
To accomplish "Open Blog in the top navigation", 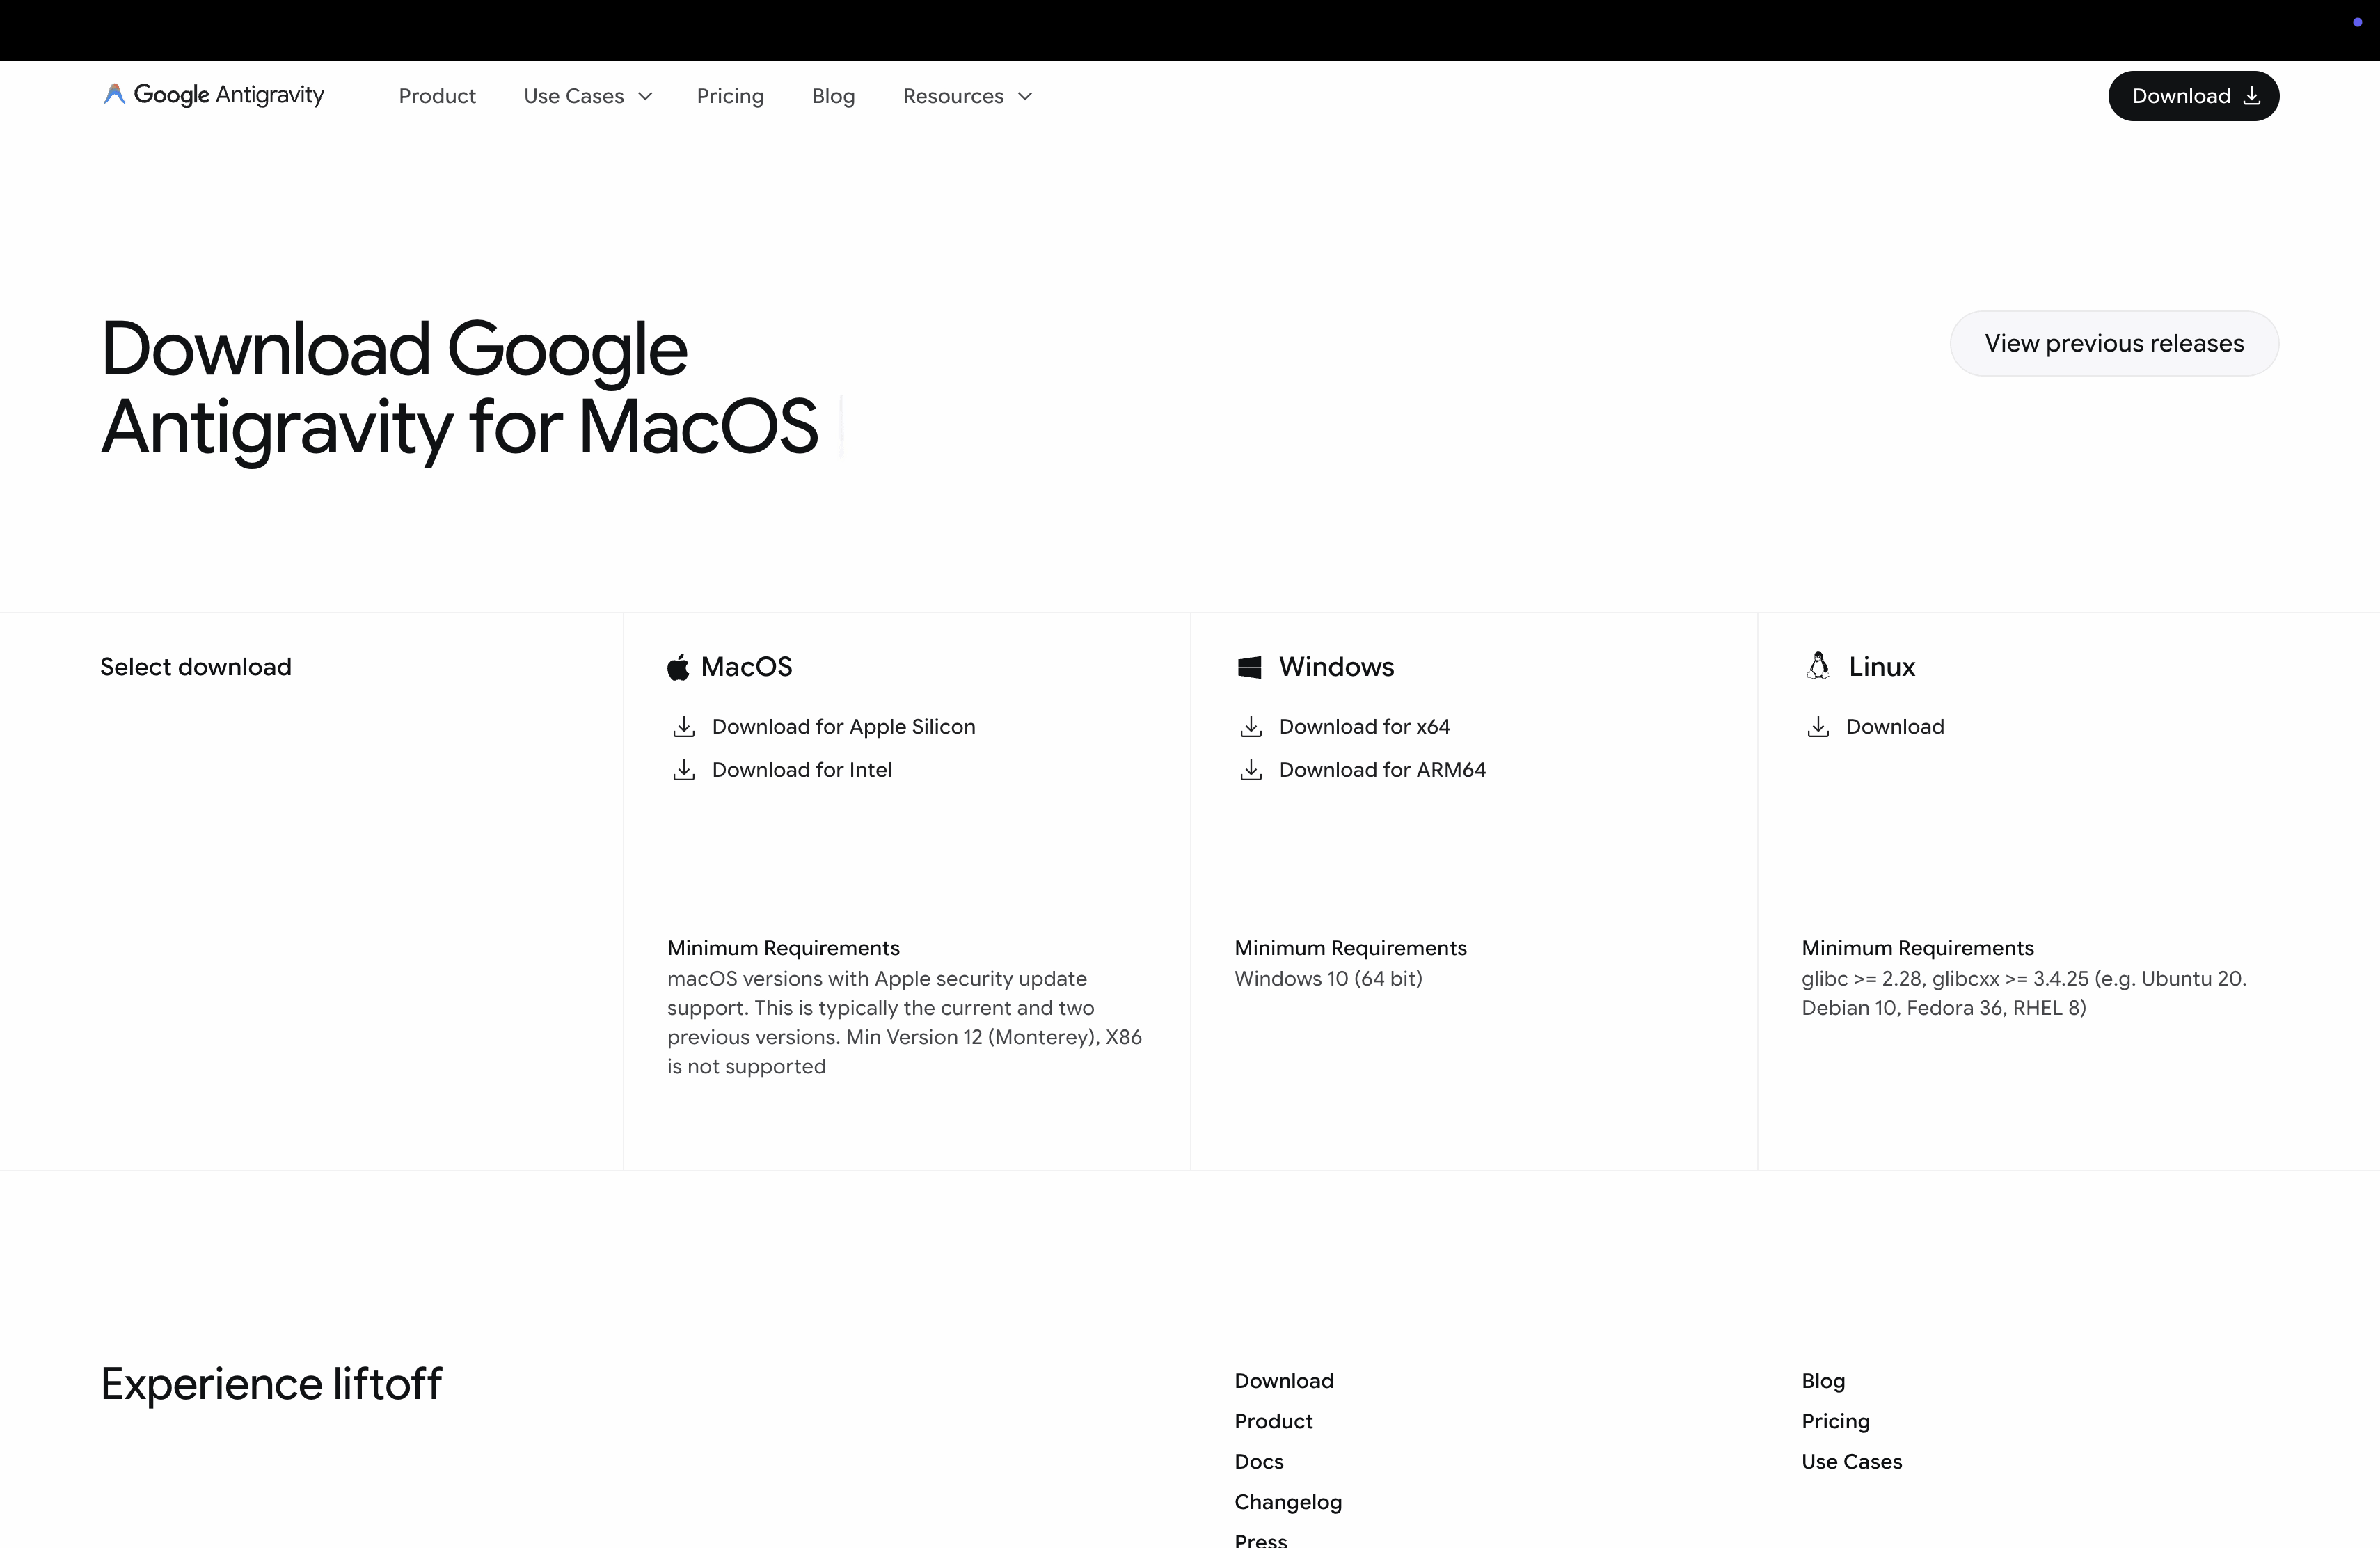I will click(833, 96).
